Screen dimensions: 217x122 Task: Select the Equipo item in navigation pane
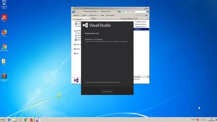(77, 49)
